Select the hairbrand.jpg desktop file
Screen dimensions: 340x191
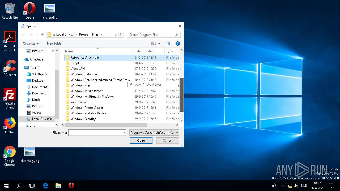[50, 11]
